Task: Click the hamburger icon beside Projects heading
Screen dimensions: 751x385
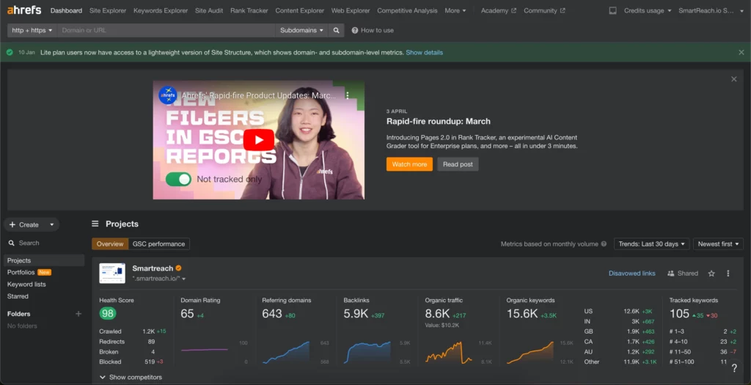Action: pyautogui.click(x=95, y=224)
